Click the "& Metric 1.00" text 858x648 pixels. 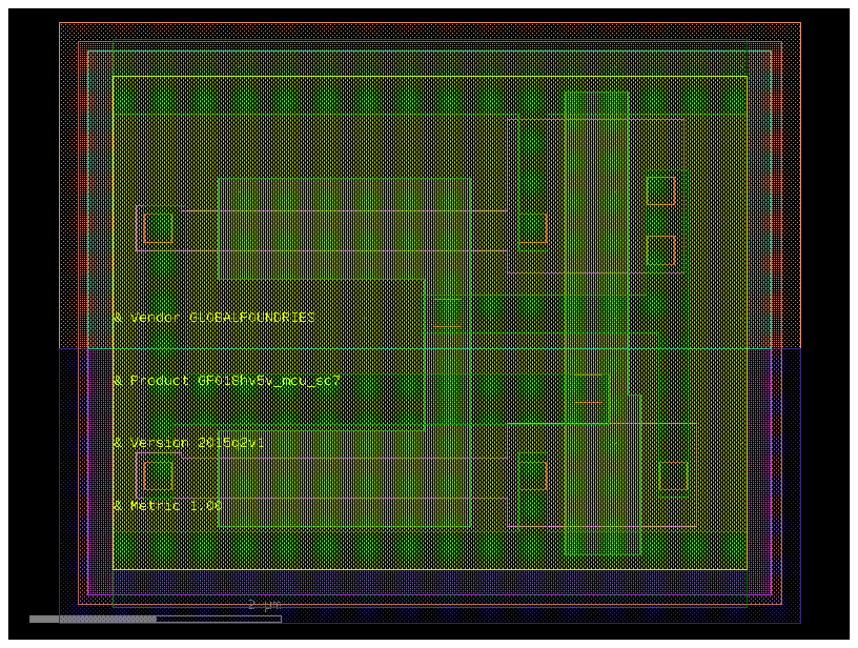click(x=167, y=505)
